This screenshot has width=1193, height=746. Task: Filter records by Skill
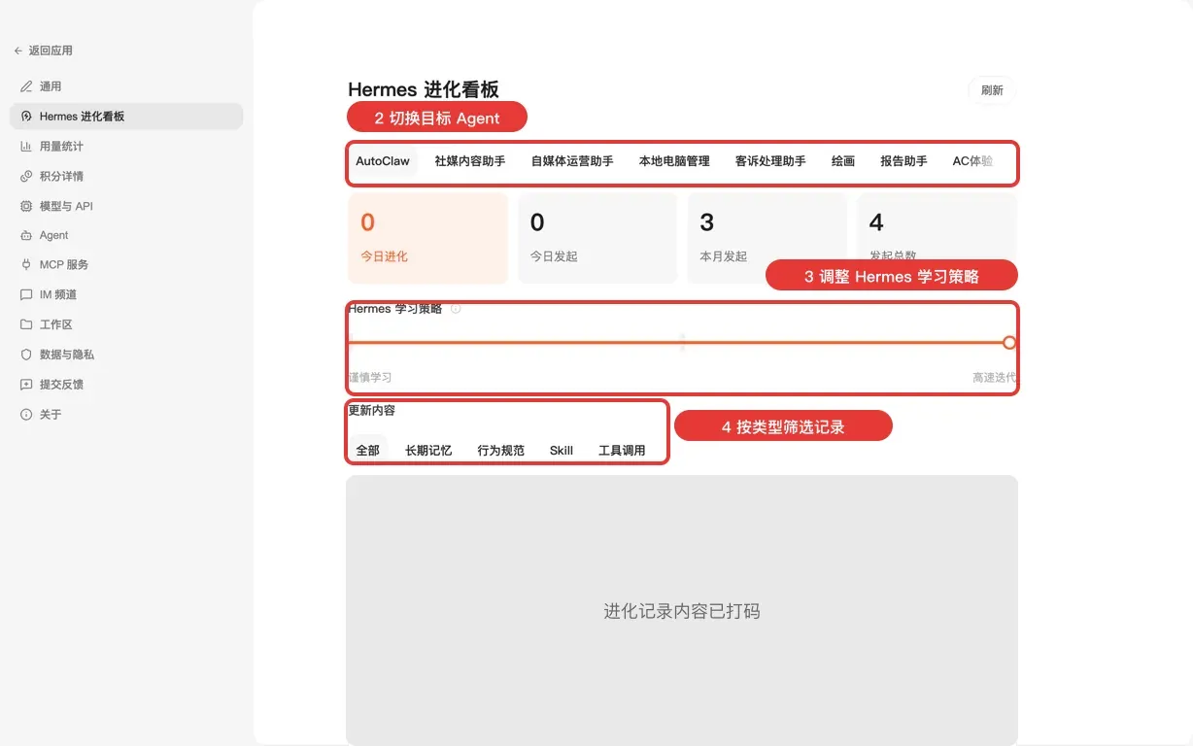click(562, 451)
